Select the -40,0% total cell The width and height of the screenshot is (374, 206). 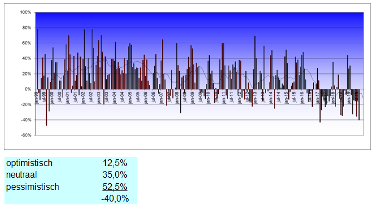[115, 198]
